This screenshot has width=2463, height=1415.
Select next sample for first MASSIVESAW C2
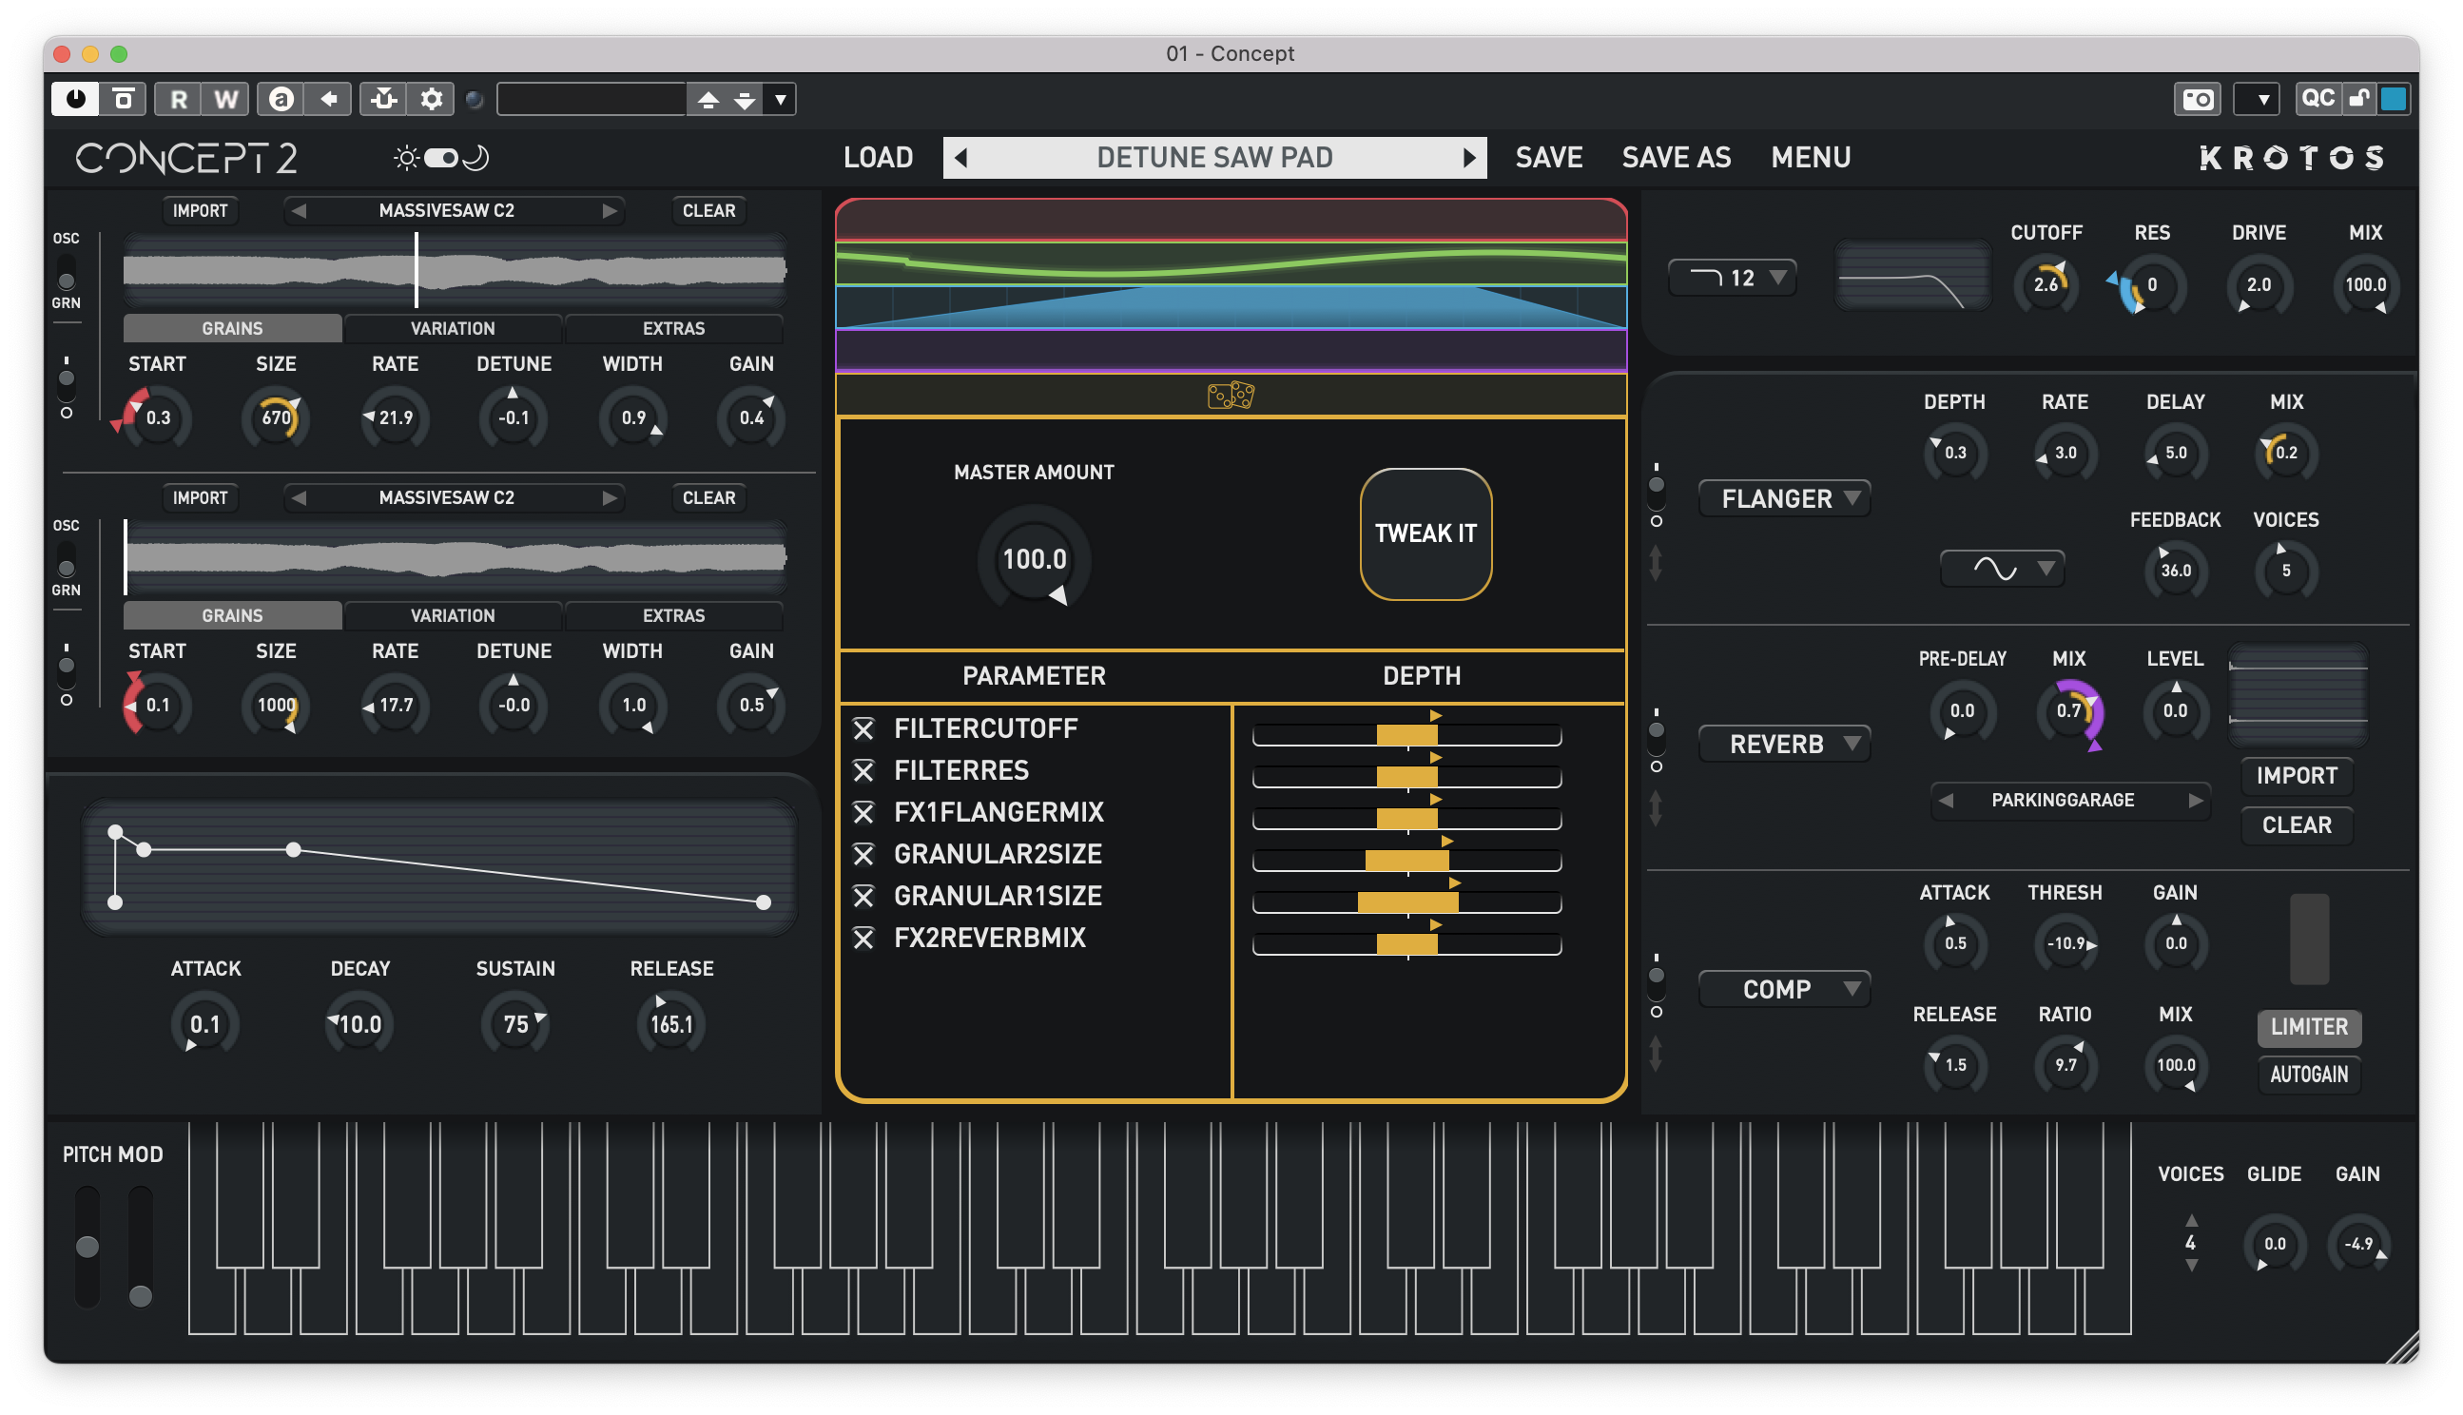pyautogui.click(x=610, y=211)
